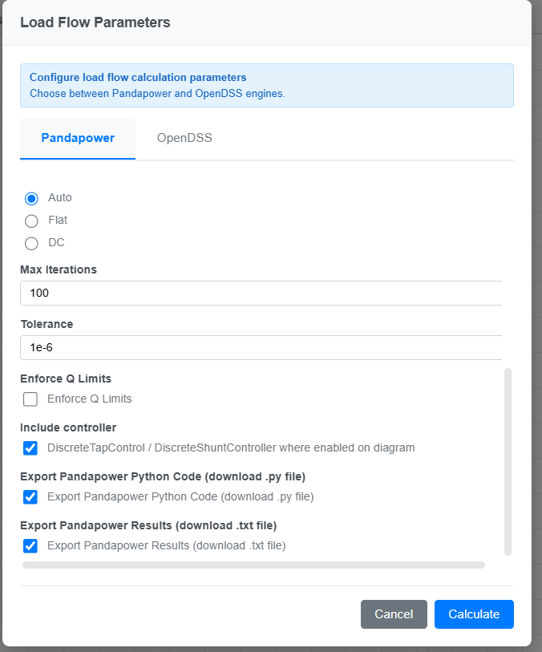Enable the Enforce Q Limits checkbox
This screenshot has width=542, height=652.
[30, 399]
